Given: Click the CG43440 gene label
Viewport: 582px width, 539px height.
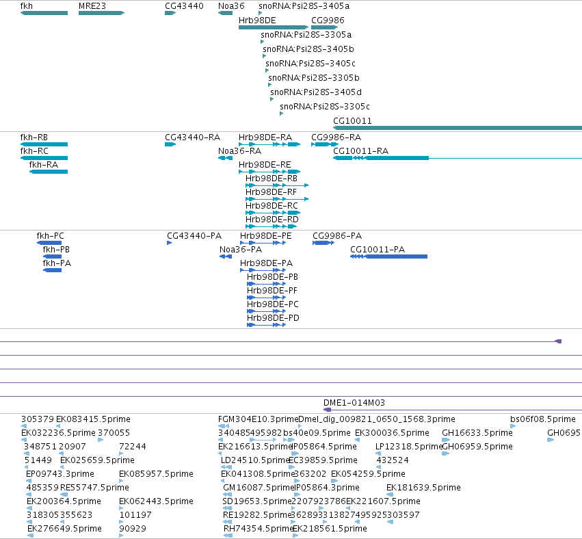Looking at the screenshot, I should coord(184,6).
